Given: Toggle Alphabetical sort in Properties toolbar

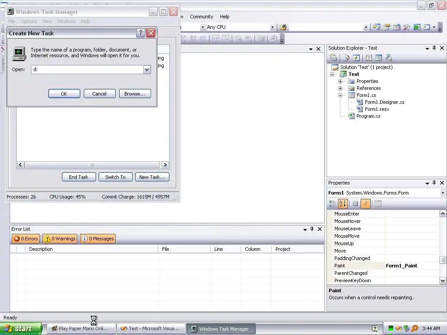Looking at the screenshot, I should point(343,204).
